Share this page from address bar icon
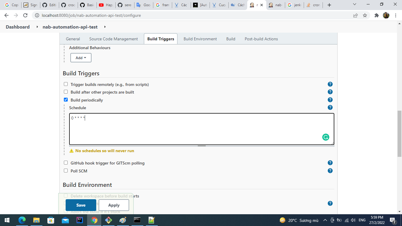 pyautogui.click(x=356, y=15)
